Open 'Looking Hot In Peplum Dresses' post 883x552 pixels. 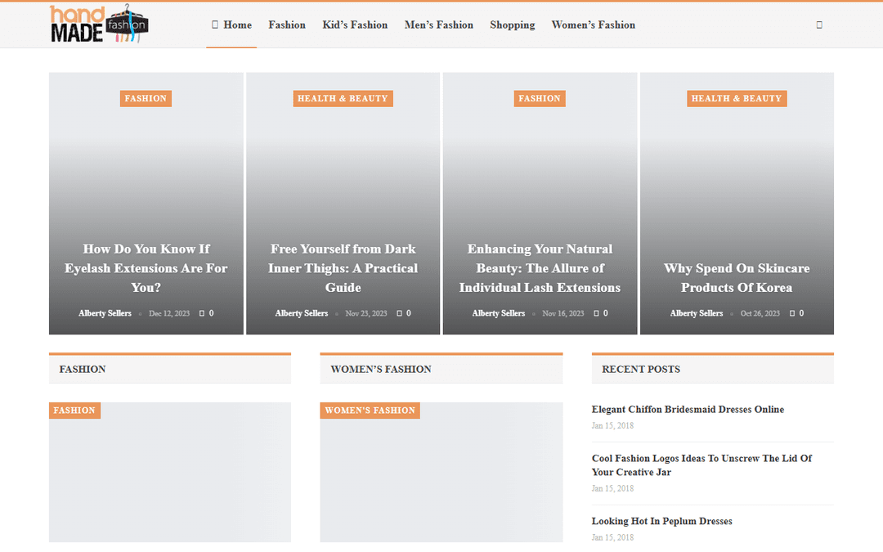pyautogui.click(x=661, y=521)
